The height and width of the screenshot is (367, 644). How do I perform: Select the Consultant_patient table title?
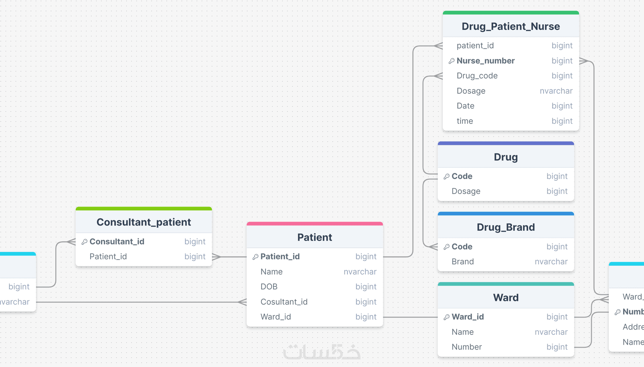click(x=144, y=222)
